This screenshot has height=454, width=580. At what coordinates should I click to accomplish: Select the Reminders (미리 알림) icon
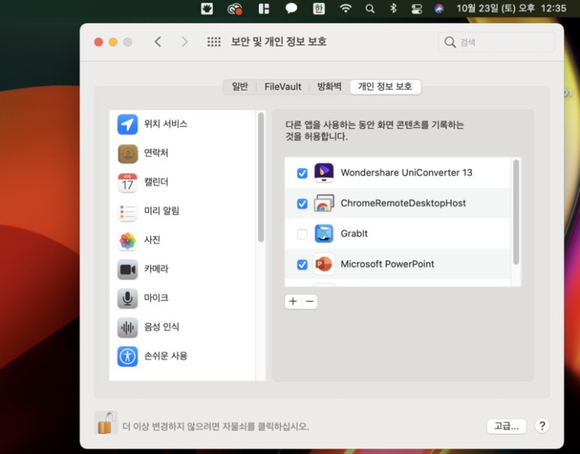point(128,212)
